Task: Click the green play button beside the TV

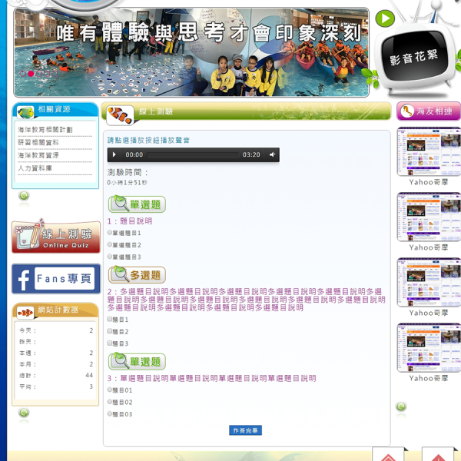Action: click(x=385, y=18)
